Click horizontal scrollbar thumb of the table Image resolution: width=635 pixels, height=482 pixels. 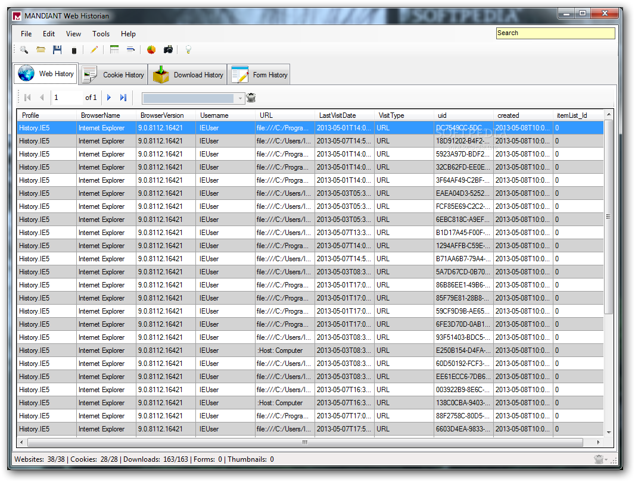[x=304, y=442]
